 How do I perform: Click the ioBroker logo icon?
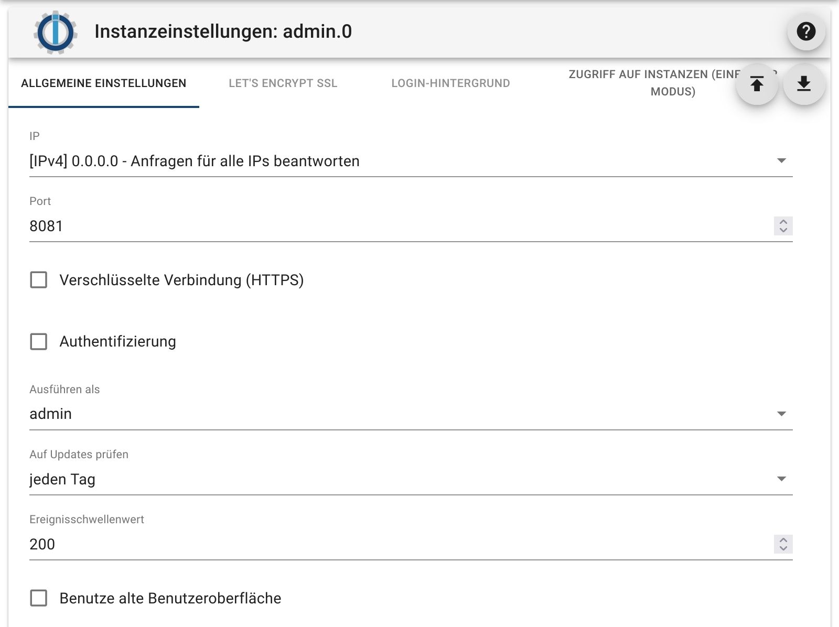click(56, 33)
